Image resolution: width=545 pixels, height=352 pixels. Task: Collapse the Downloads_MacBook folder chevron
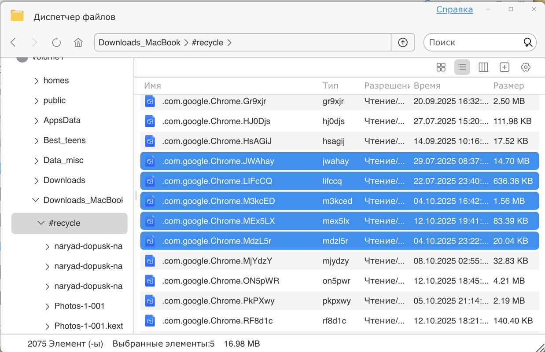(36, 200)
